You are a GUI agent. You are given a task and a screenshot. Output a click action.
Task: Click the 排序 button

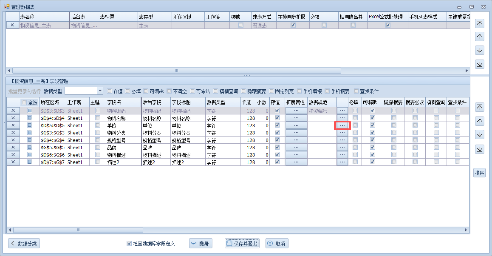pyautogui.click(x=479, y=173)
